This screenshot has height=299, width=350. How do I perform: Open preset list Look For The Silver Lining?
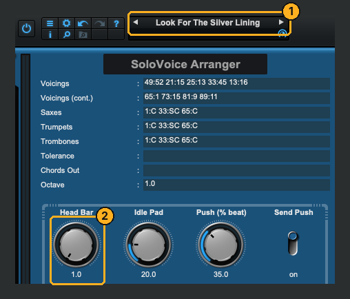pos(208,23)
